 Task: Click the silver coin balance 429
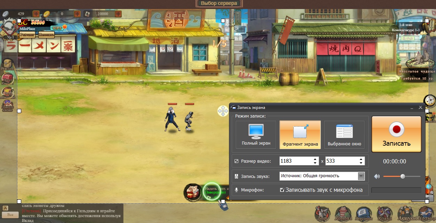(x=21, y=14)
